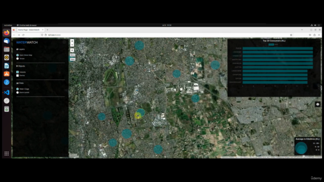Launch LibreOffice Writer from the dock
The width and height of the screenshot is (324, 182).
point(7,66)
